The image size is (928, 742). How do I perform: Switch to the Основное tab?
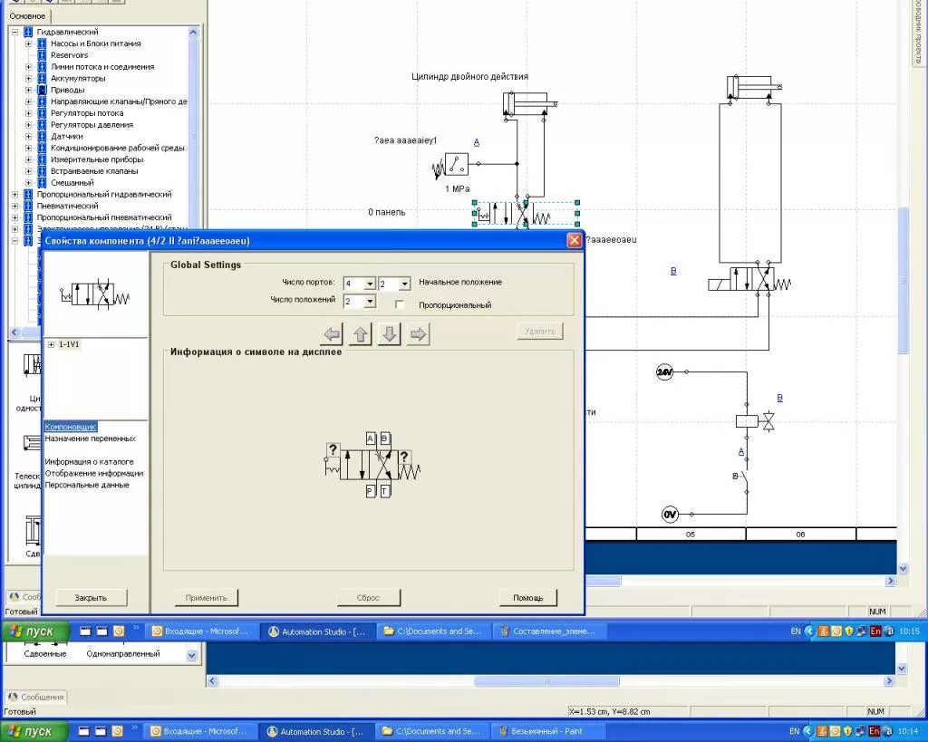tap(26, 16)
